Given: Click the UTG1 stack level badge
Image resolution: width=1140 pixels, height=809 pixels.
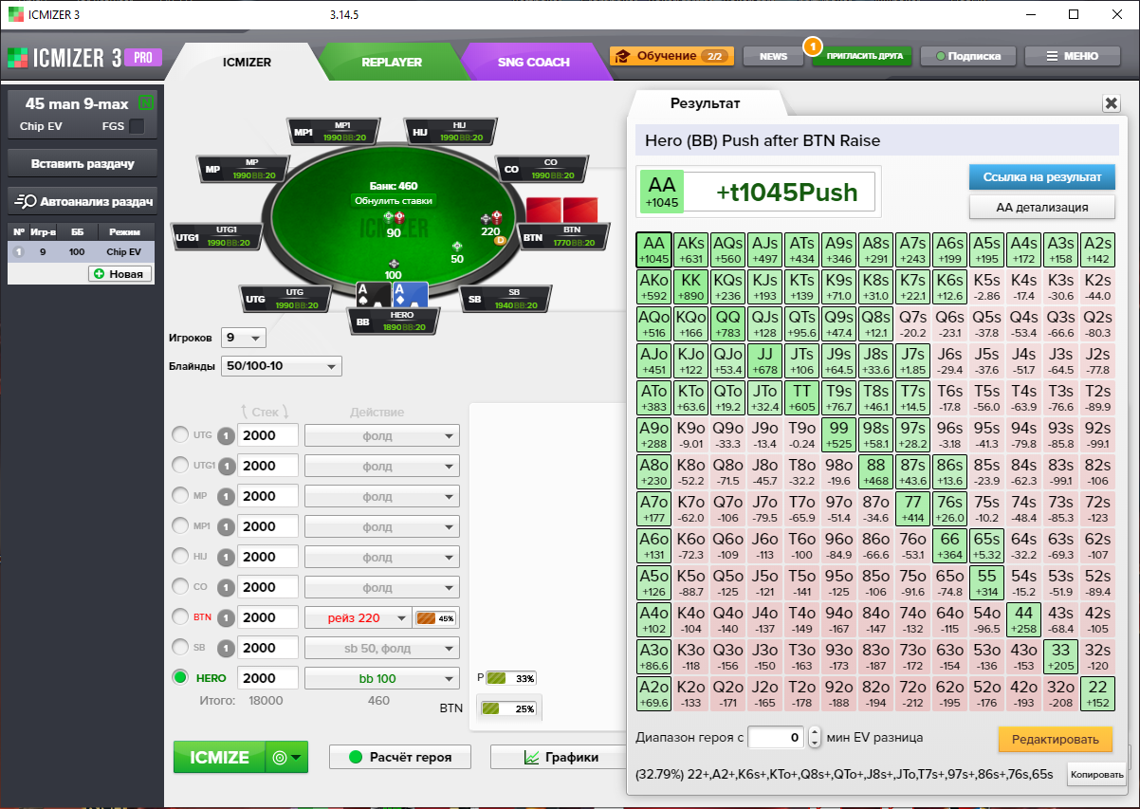Looking at the screenshot, I should [226, 466].
